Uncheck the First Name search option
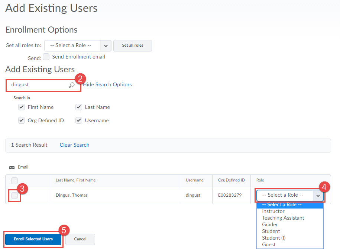340x250 pixels. 22,107
